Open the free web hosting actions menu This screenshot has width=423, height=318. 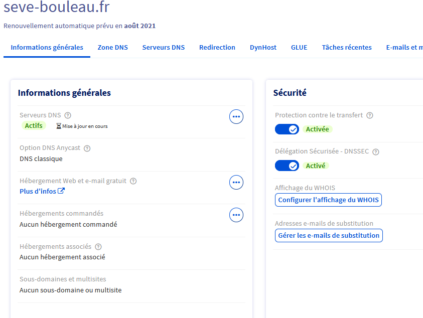[x=236, y=183]
